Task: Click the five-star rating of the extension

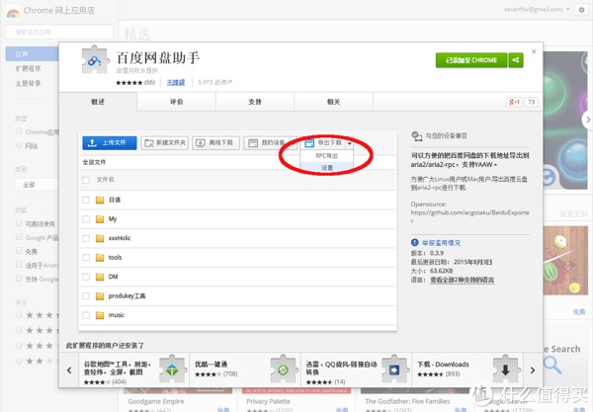Action: tap(128, 83)
